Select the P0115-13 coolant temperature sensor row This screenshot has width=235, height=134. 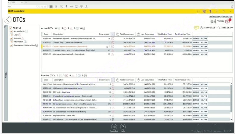tap(117, 46)
